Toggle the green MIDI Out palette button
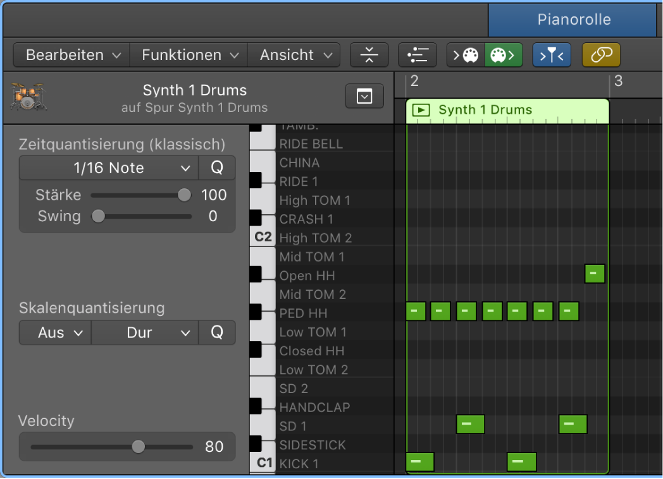The width and height of the screenshot is (663, 479). [x=504, y=55]
